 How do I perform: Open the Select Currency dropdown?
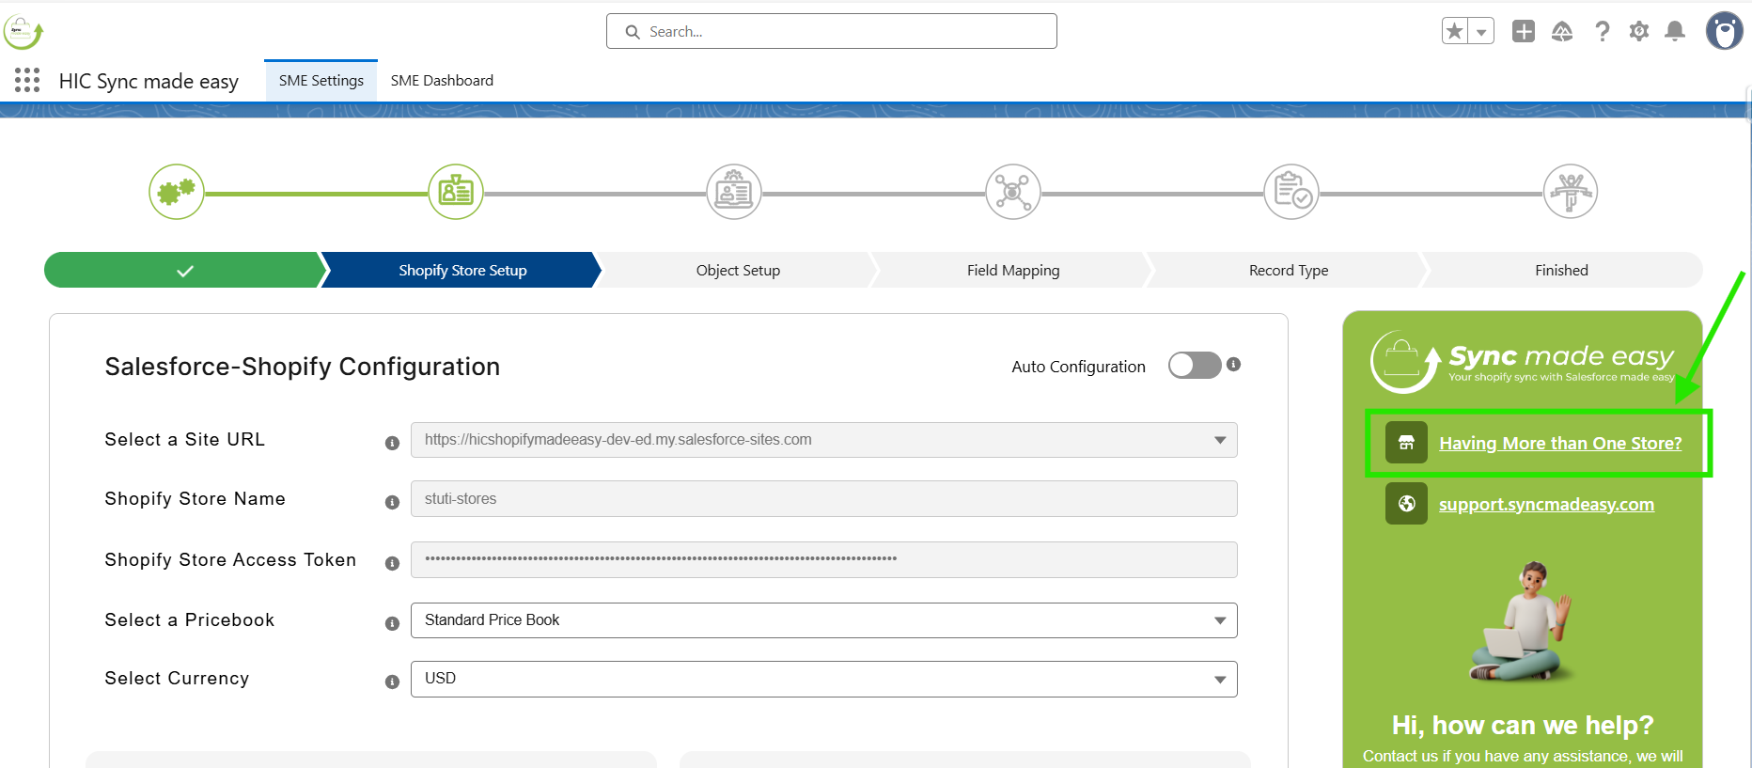point(823,679)
